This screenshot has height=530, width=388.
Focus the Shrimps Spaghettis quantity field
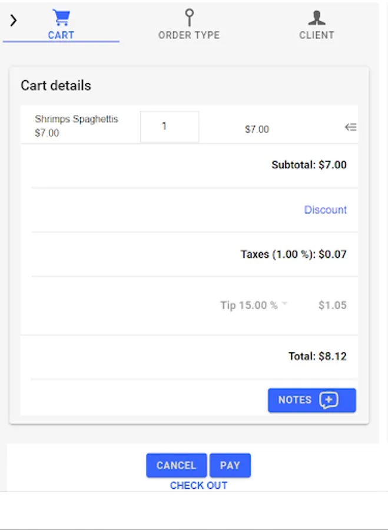[x=170, y=127]
